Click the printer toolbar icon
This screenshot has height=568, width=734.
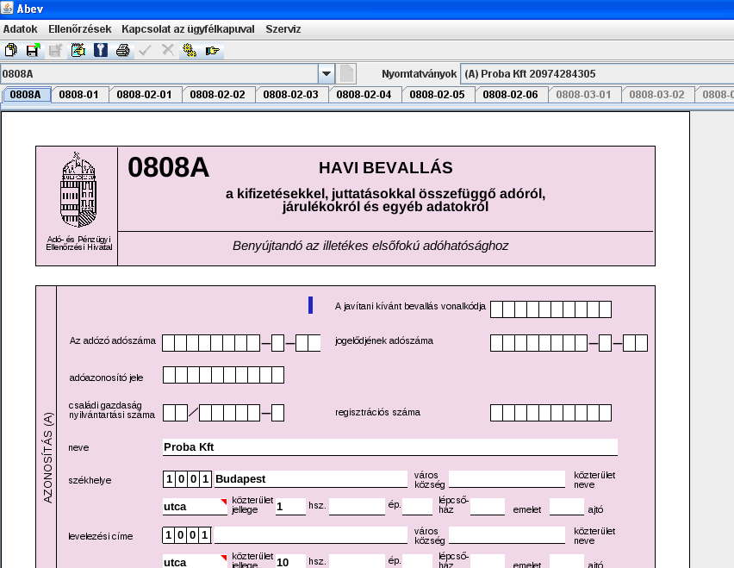[x=122, y=50]
